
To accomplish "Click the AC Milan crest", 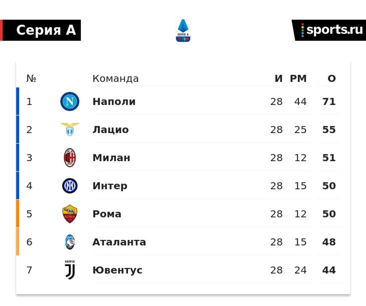I will [70, 158].
